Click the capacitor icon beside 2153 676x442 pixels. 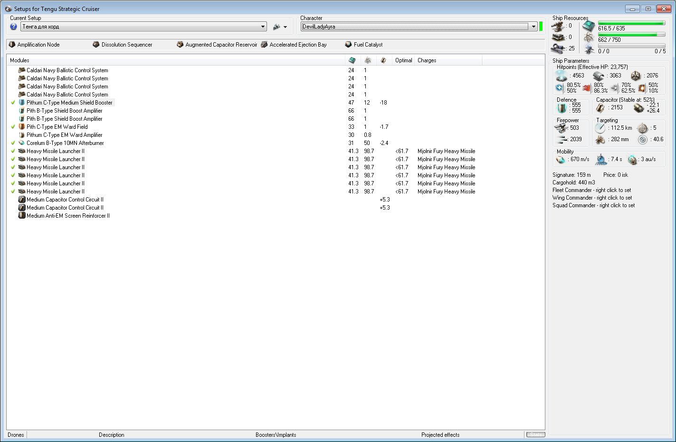point(601,108)
